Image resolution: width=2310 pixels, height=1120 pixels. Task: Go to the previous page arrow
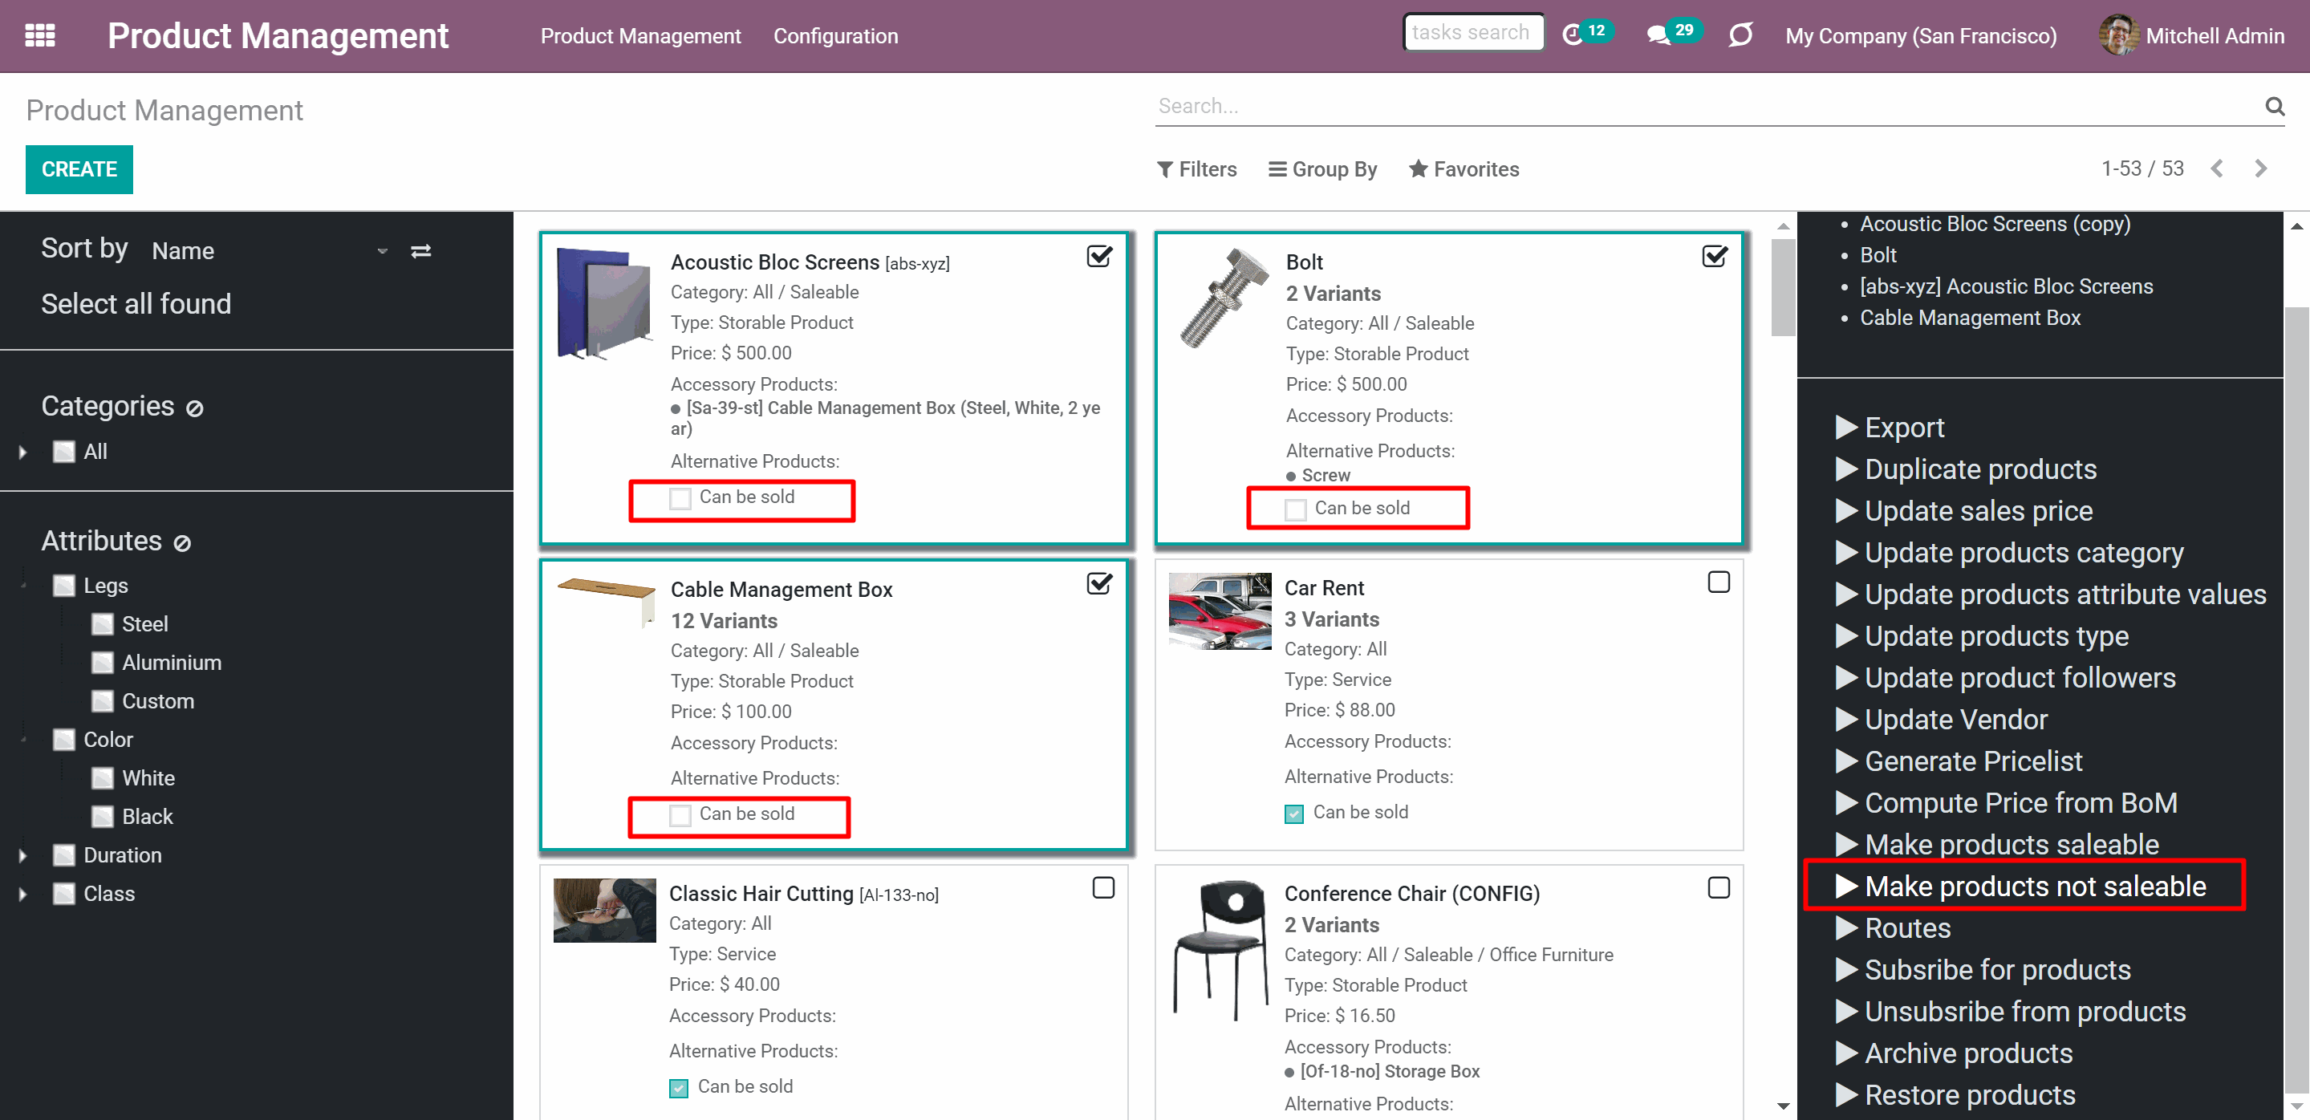point(2217,168)
